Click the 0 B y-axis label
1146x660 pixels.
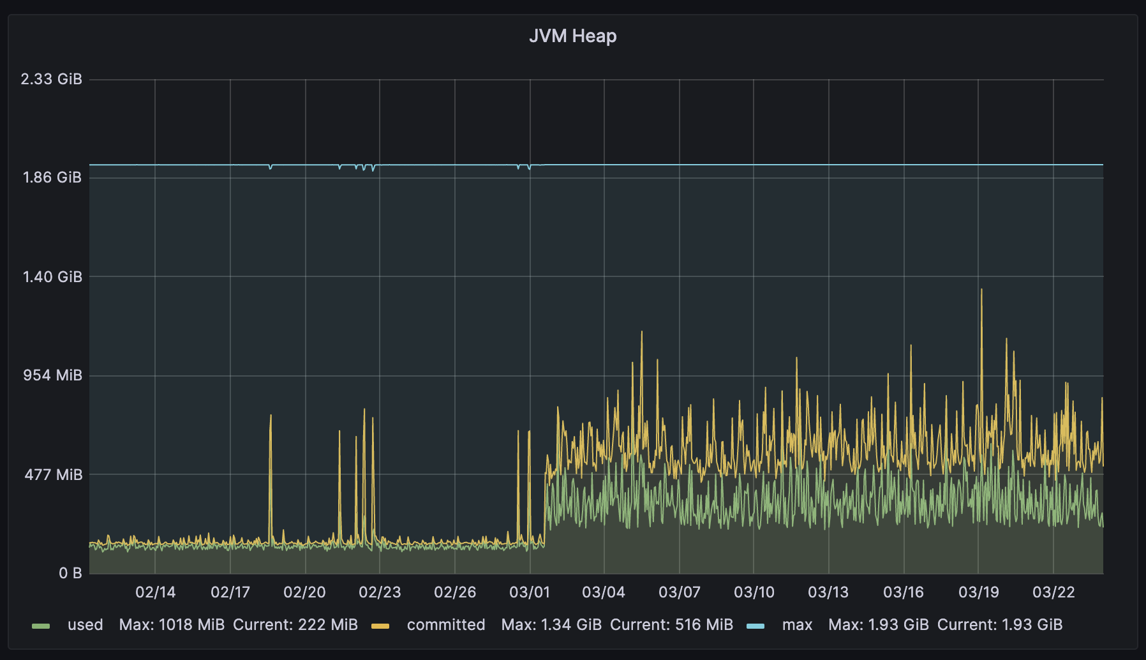pos(70,573)
